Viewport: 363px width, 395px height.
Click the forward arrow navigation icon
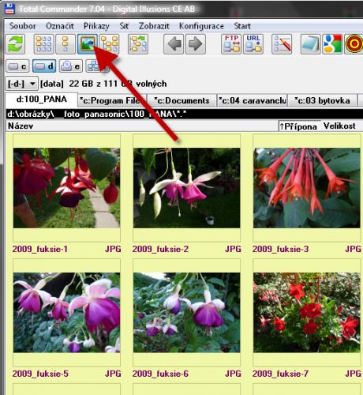pos(196,44)
